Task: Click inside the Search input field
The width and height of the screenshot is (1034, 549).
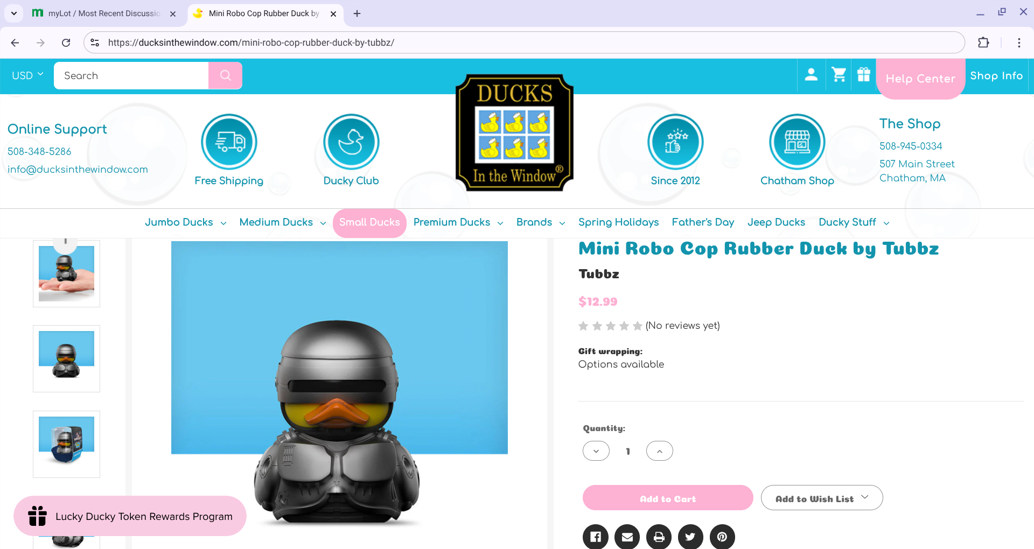Action: click(131, 75)
